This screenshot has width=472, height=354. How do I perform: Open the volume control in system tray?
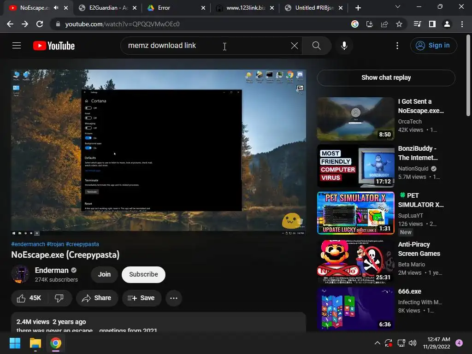click(413, 343)
